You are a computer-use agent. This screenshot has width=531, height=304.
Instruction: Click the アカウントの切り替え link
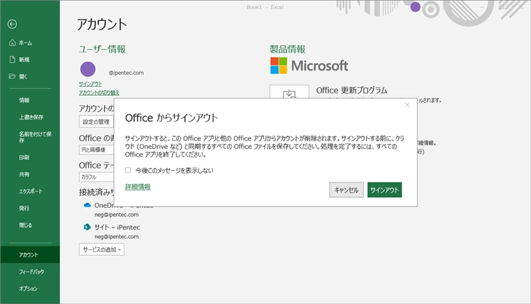click(99, 92)
